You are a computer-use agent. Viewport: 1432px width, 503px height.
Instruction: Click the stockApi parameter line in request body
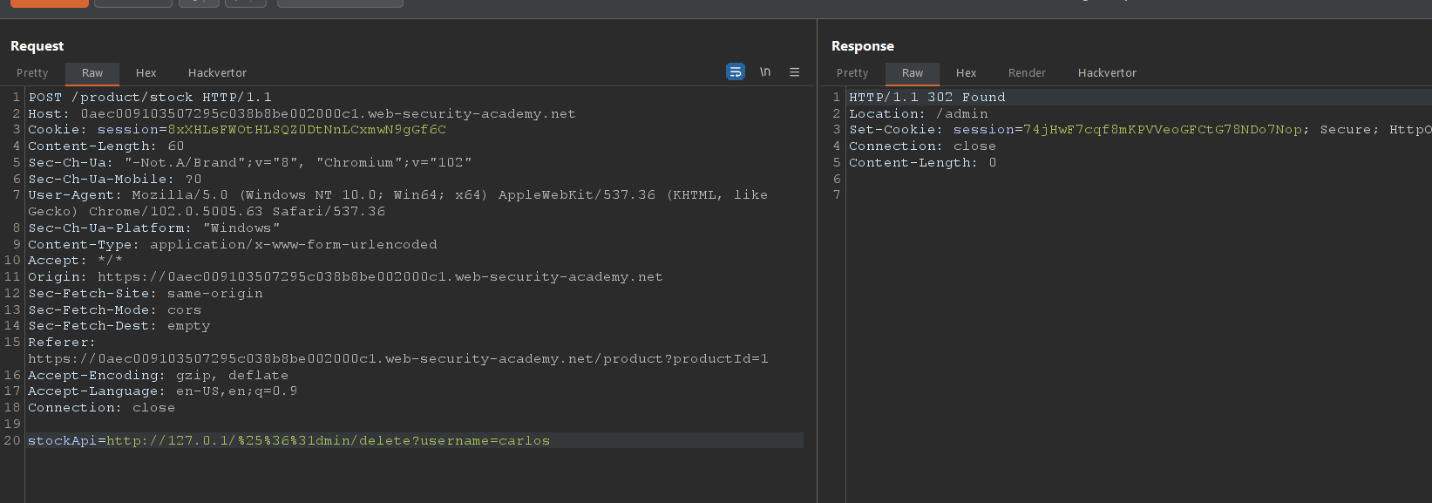click(x=288, y=441)
